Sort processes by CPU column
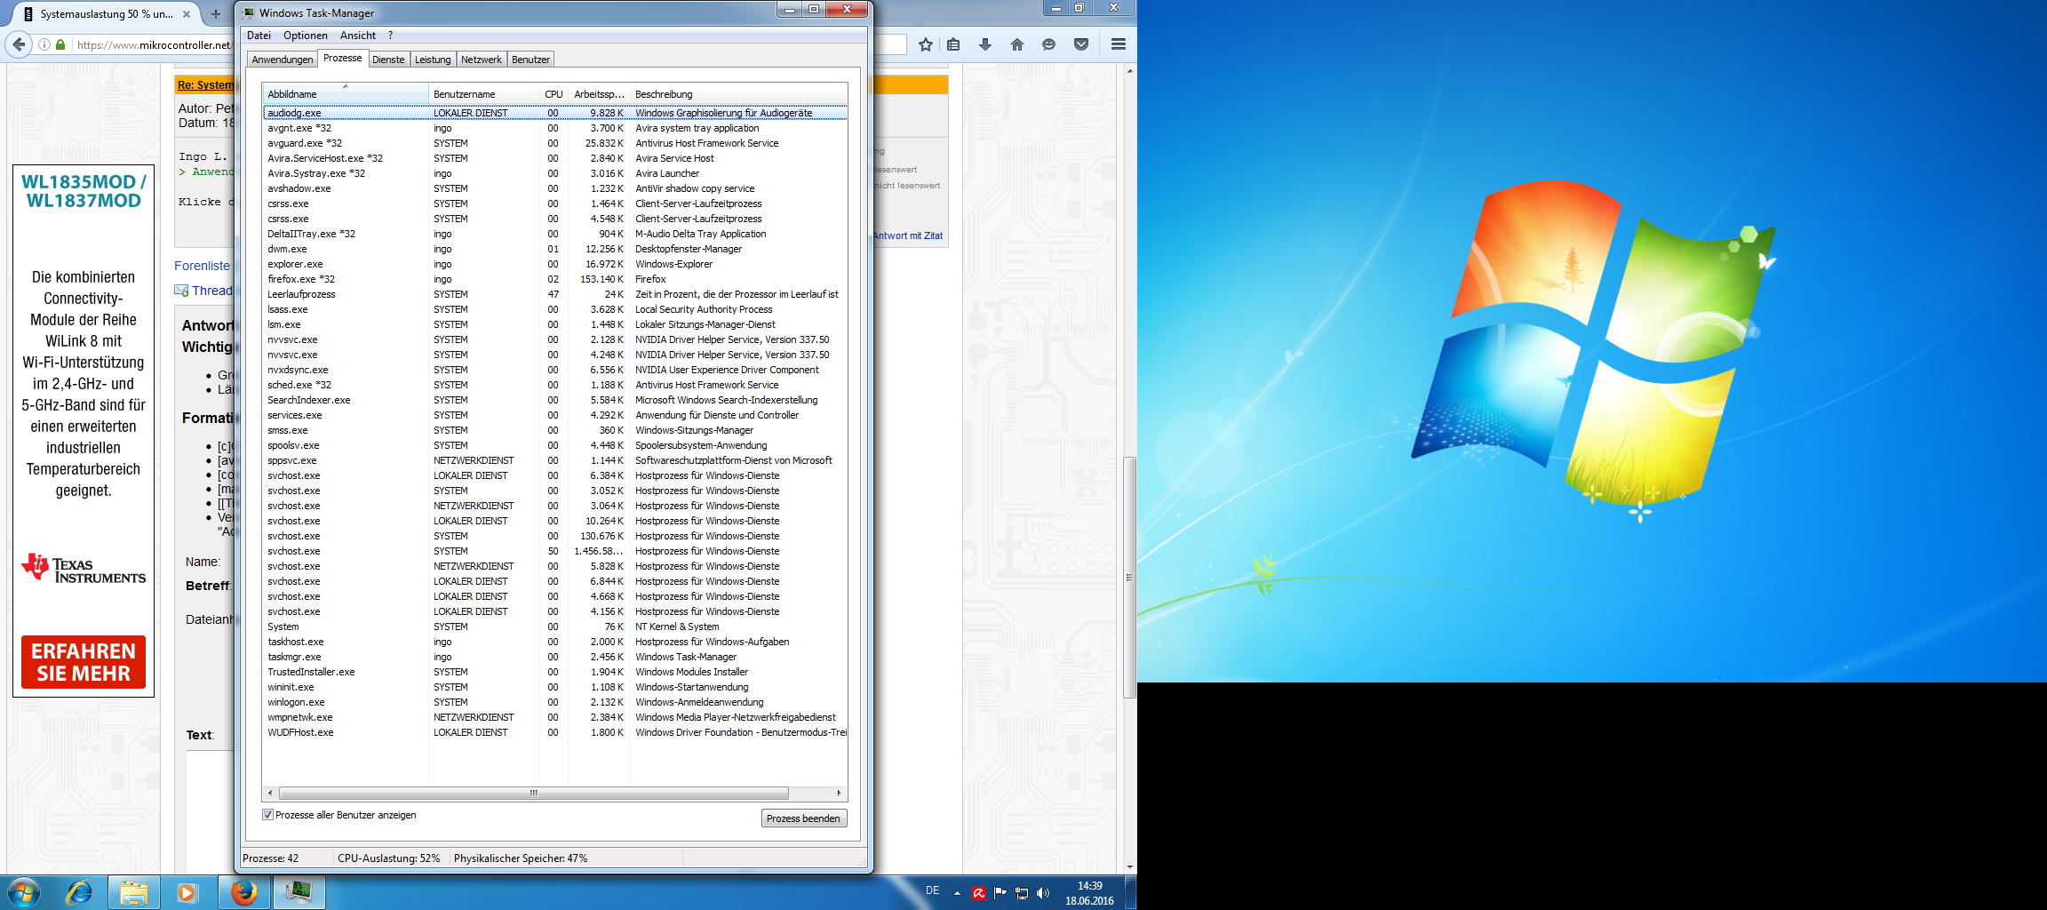This screenshot has width=2047, height=910. pyautogui.click(x=554, y=94)
